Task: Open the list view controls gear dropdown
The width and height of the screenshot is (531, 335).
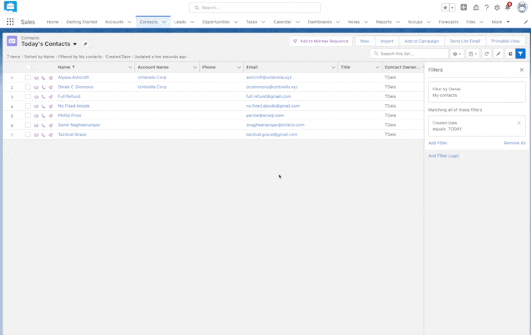Action: [457, 54]
